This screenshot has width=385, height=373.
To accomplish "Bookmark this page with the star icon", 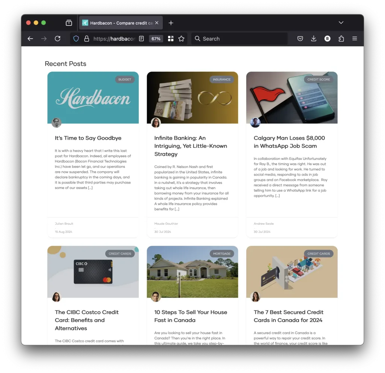I will pyautogui.click(x=181, y=39).
